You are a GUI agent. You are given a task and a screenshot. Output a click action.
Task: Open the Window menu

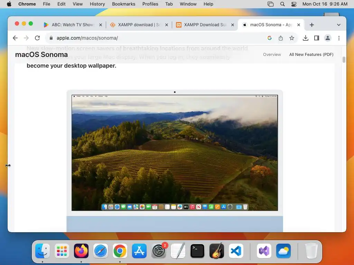pos(188,4)
